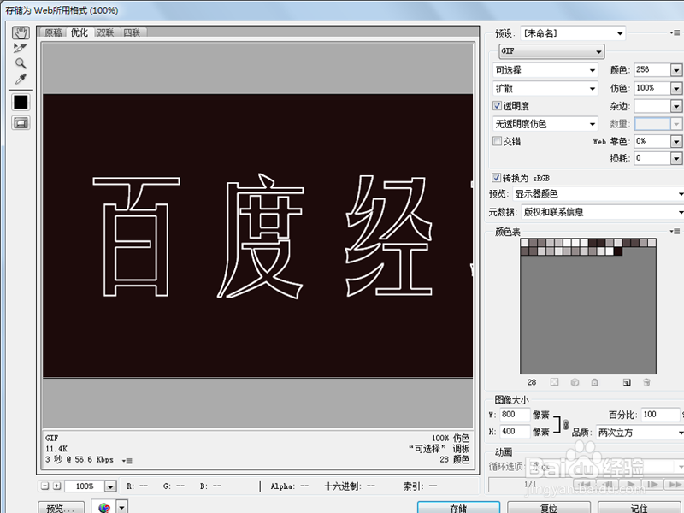Open the GIF file format dropdown
684x513 pixels.
(551, 51)
